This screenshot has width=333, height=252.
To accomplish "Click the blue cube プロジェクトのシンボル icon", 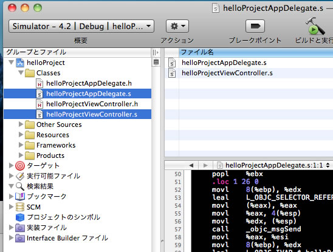I will [x=20, y=217].
